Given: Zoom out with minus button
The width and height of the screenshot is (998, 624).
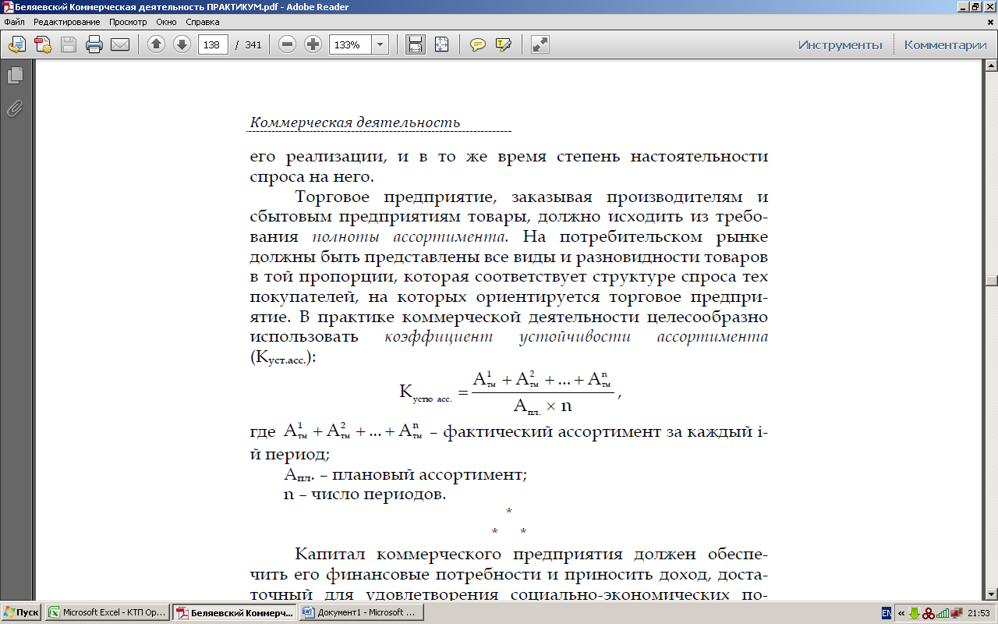Looking at the screenshot, I should 288,44.
